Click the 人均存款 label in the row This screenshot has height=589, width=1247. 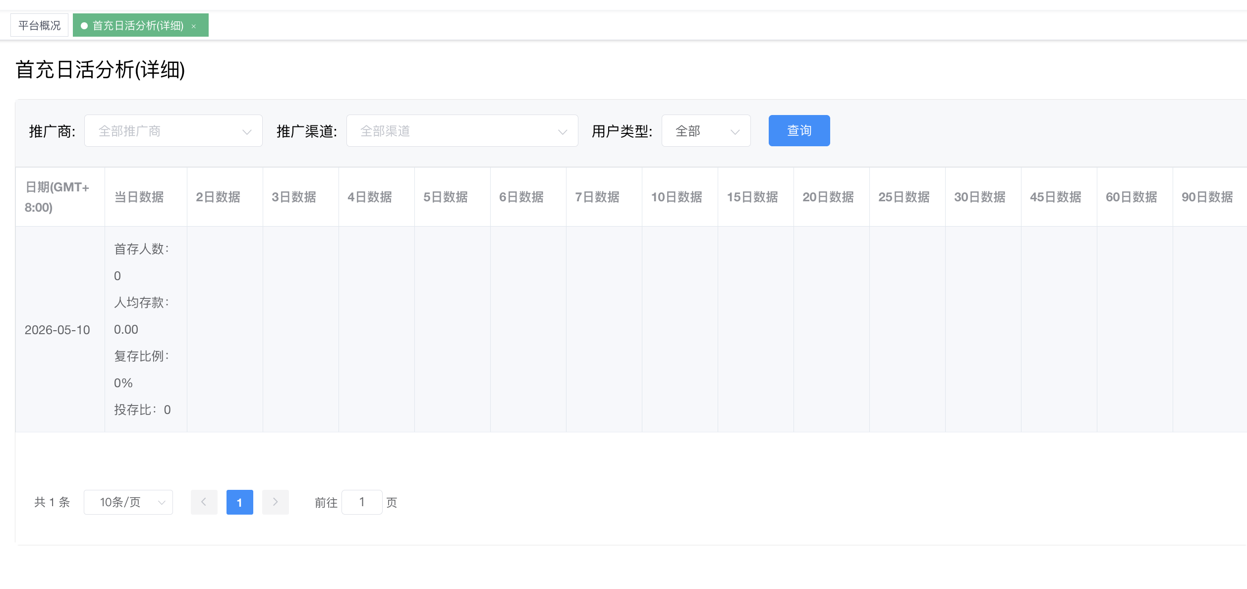[142, 302]
